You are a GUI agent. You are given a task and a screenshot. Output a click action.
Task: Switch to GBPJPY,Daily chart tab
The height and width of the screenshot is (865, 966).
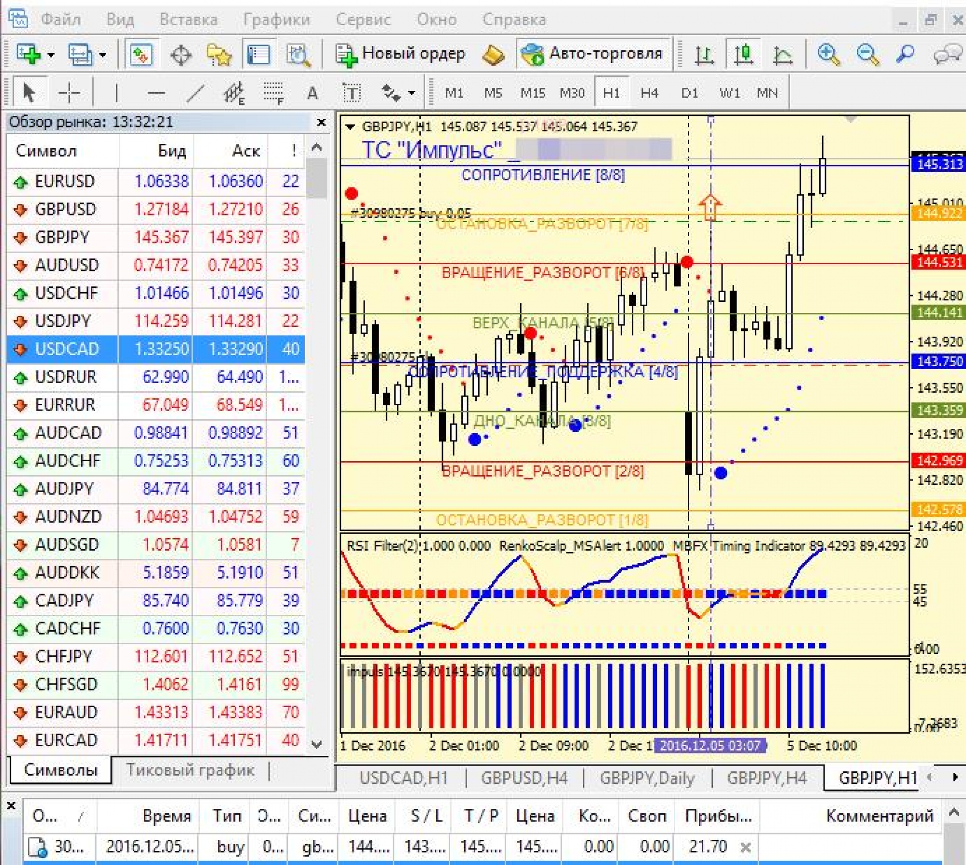647,778
